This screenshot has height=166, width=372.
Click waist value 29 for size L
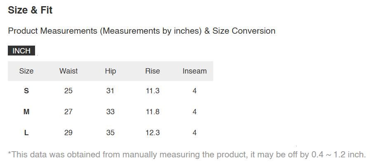(x=68, y=133)
